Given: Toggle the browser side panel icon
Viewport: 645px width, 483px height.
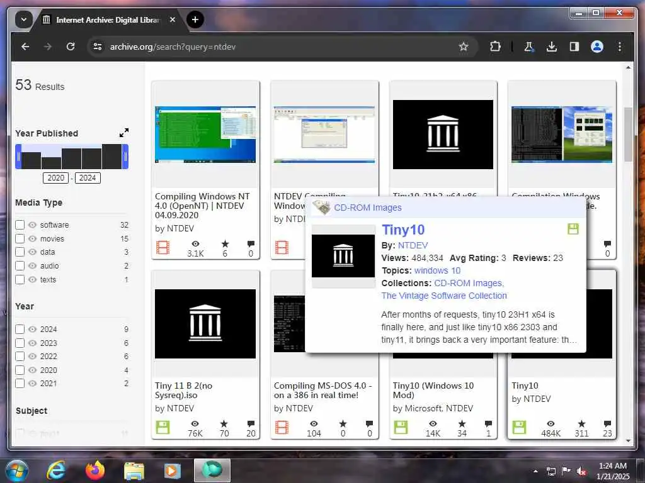Looking at the screenshot, I should [x=574, y=47].
